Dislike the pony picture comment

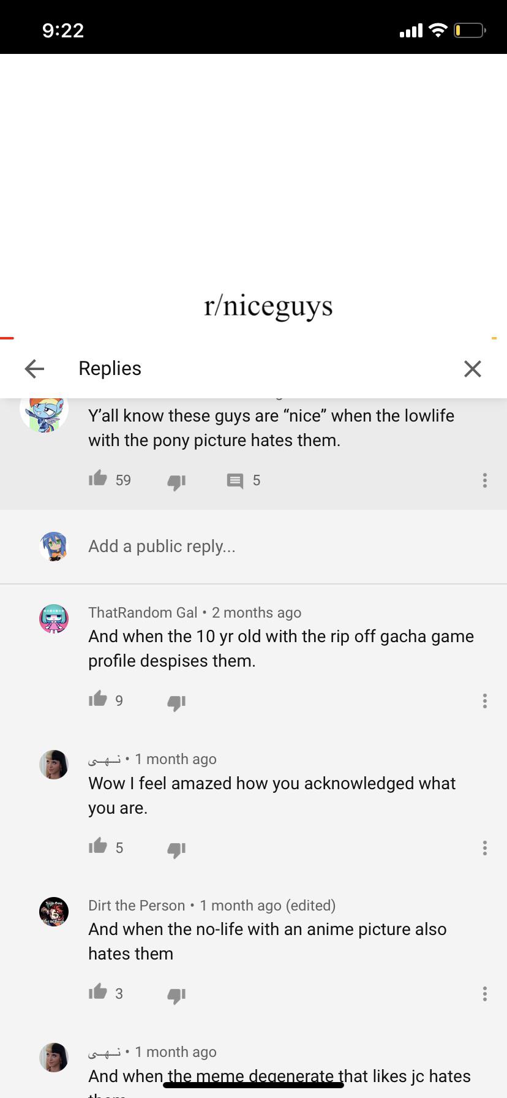pos(176,482)
